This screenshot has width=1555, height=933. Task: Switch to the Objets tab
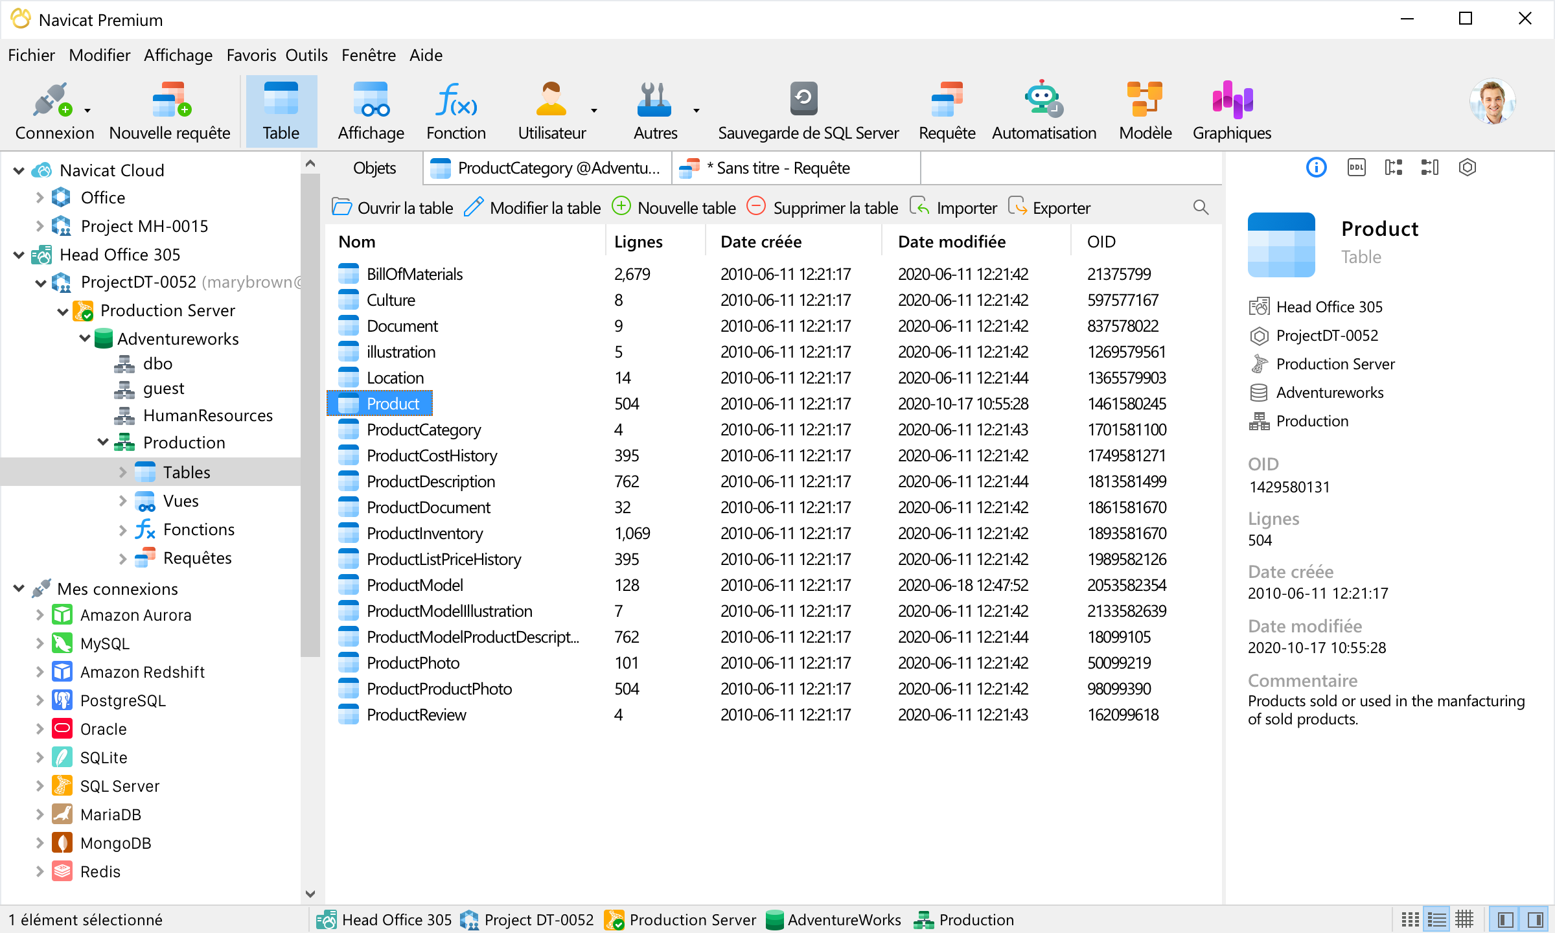coord(374,168)
